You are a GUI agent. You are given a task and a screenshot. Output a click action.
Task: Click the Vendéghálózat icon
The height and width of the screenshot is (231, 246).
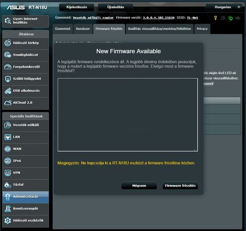point(8,55)
